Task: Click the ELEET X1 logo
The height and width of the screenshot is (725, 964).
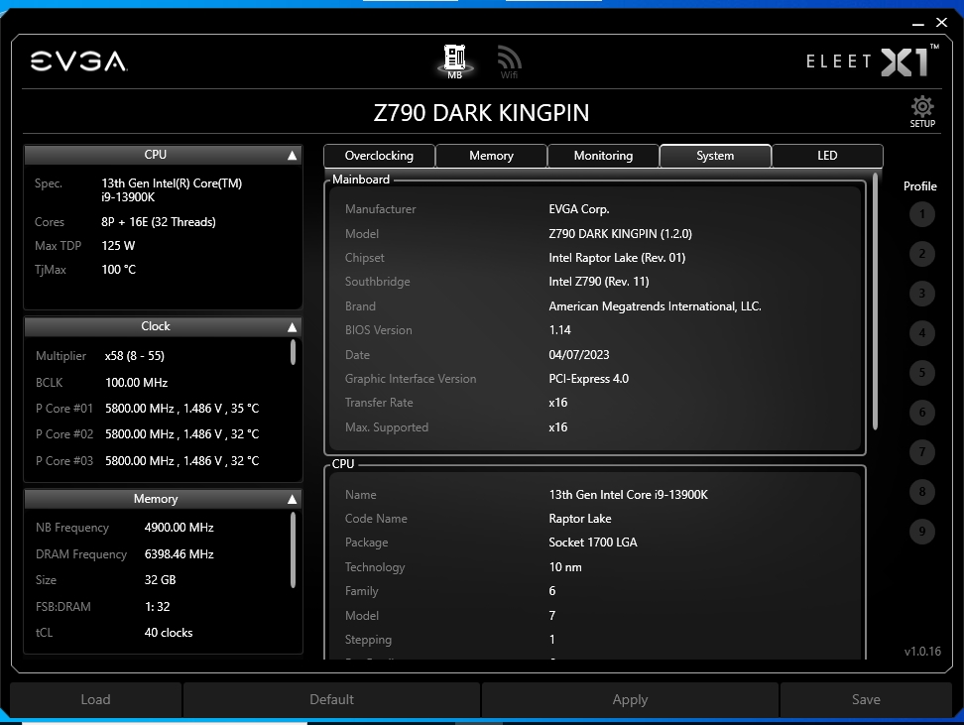Action: pos(873,60)
